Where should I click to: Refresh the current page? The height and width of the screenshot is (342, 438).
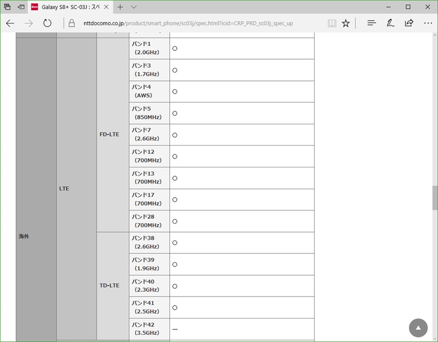[x=48, y=23]
